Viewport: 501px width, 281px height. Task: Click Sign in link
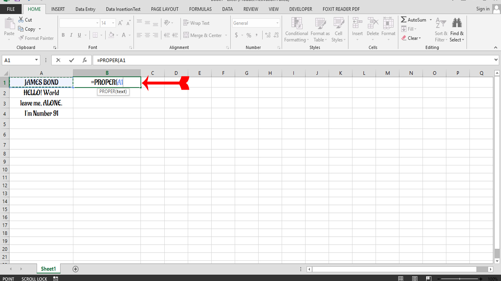click(x=483, y=9)
